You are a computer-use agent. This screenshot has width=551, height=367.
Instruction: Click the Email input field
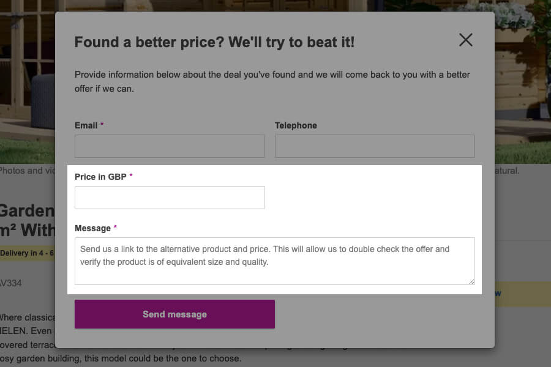[170, 146]
